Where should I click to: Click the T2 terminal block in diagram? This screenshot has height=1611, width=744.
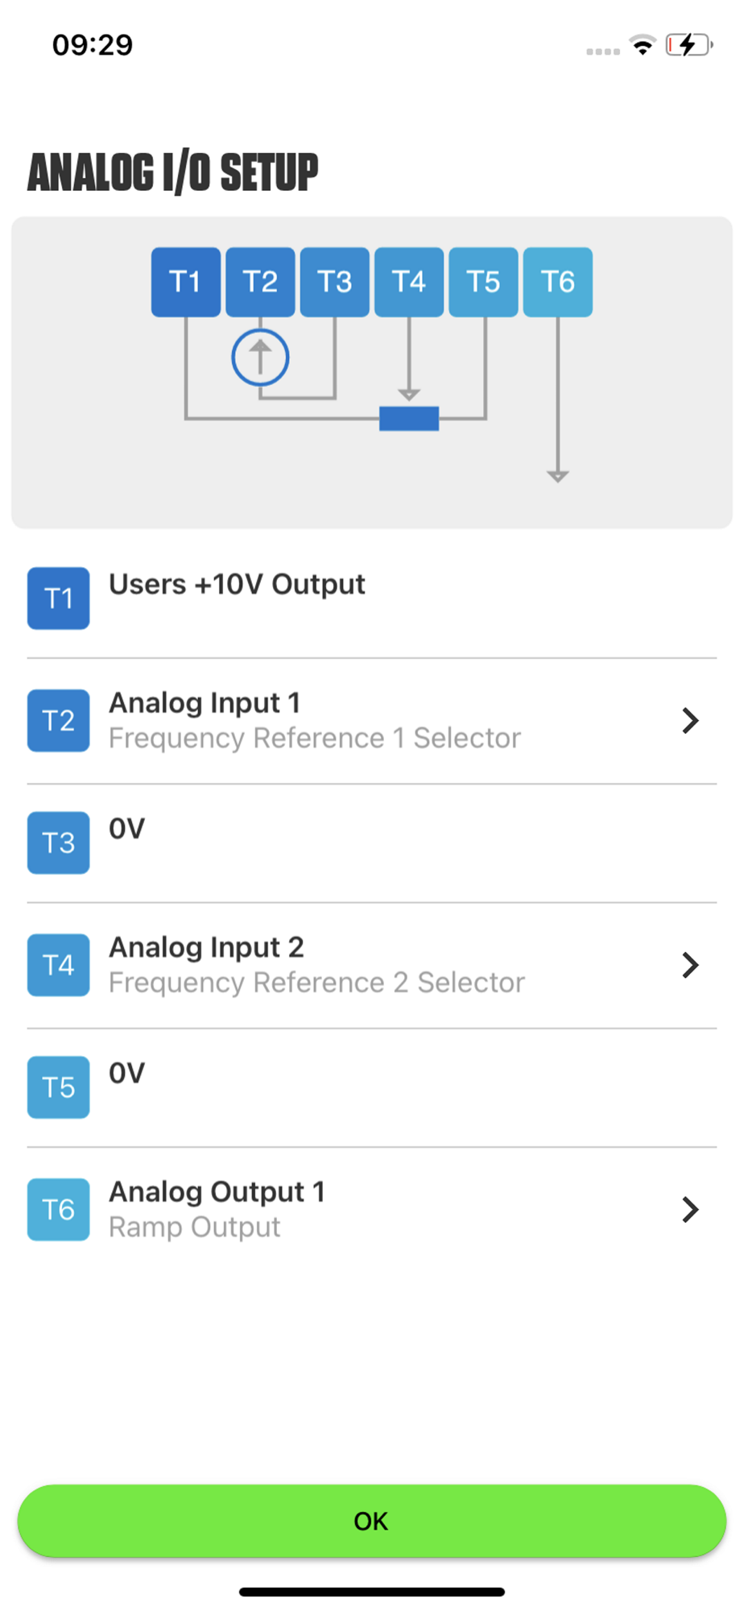[260, 282]
